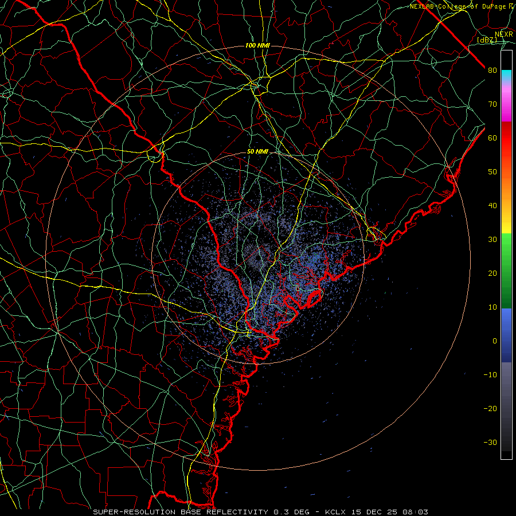Screen dimensions: 516x516
Task: Click the "50 NMI" range ring label
Action: point(257,152)
